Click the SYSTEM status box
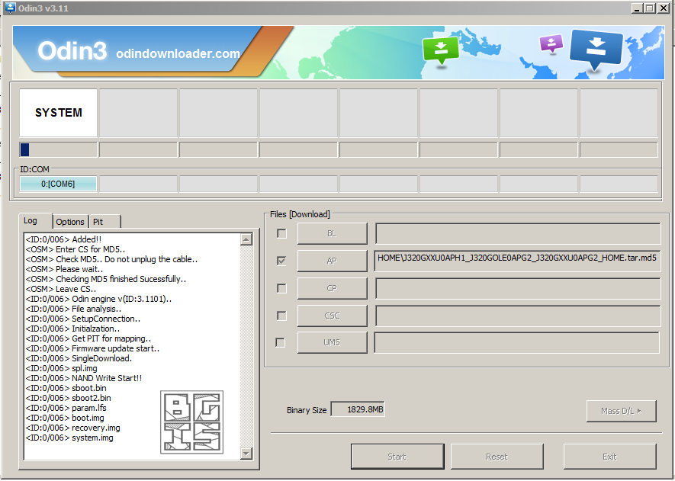 pos(58,113)
